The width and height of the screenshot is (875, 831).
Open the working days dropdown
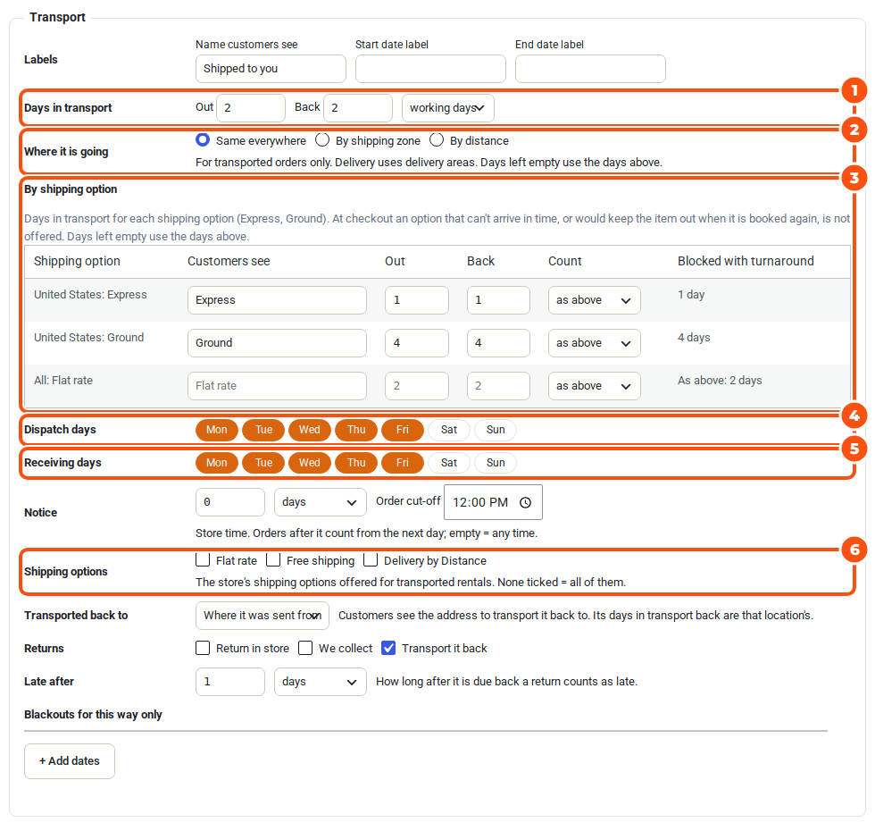[x=447, y=108]
